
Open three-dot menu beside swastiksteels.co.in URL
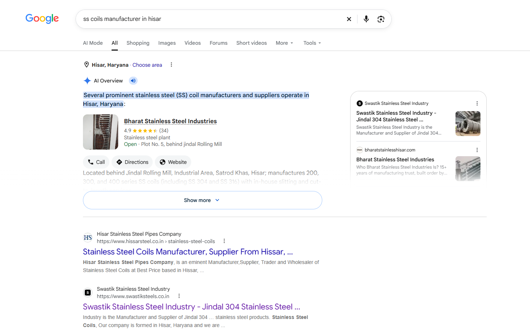(x=179, y=296)
